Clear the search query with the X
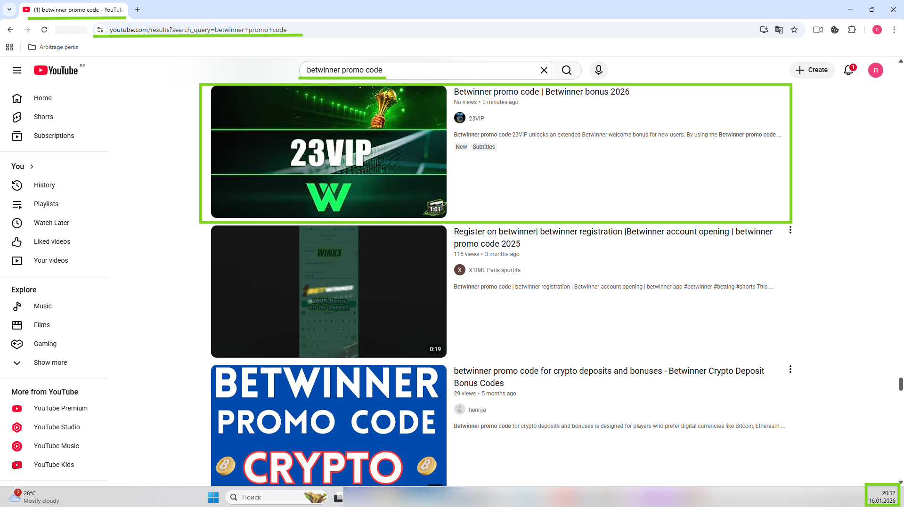This screenshot has width=904, height=507. click(x=544, y=70)
